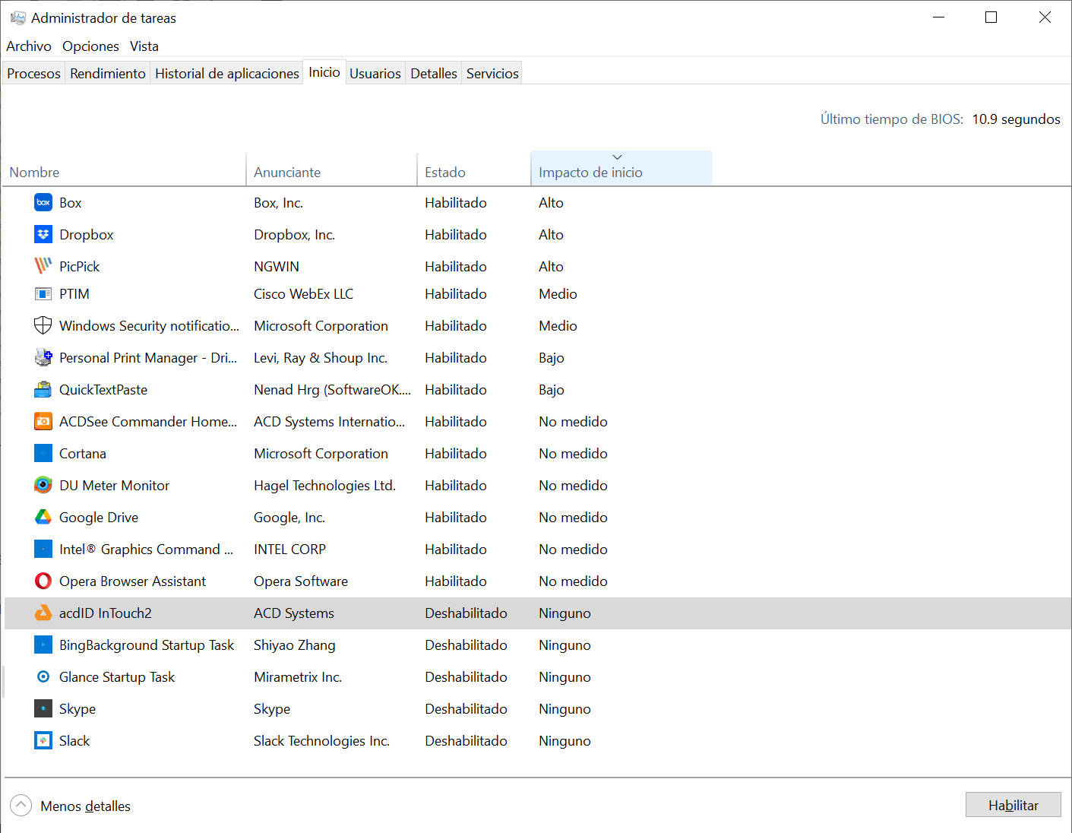Image resolution: width=1072 pixels, height=833 pixels.
Task: Click the Ninguno impact in Skype row
Action: (564, 709)
